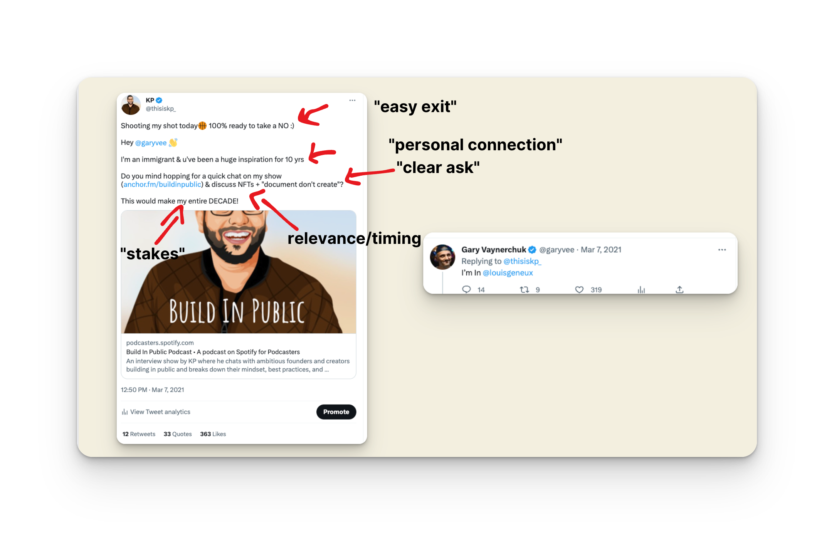
Task: Click the @louisgeneux mention
Action: (x=508, y=273)
